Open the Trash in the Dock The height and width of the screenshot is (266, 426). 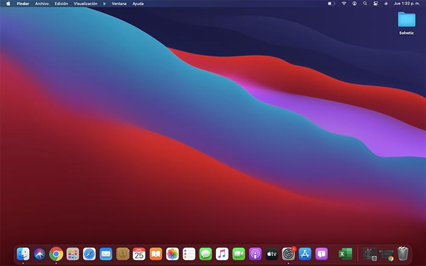402,254
